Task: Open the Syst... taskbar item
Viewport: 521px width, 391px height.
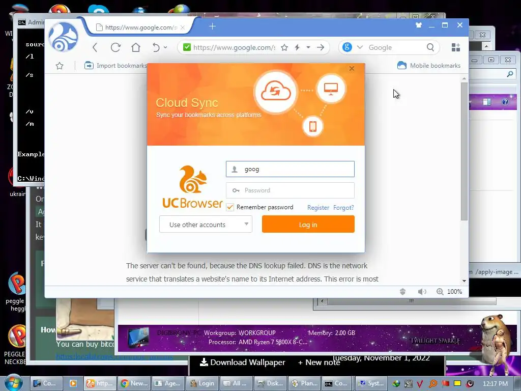Action: click(371, 383)
